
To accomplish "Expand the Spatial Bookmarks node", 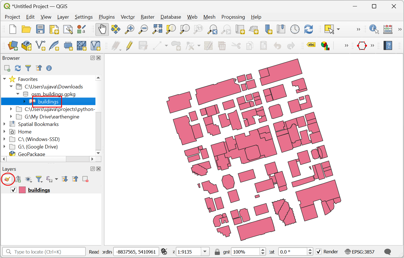I will point(4,124).
